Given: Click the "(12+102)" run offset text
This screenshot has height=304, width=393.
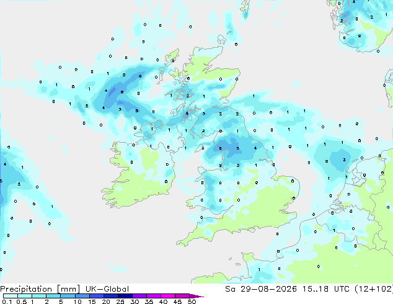Looking at the screenshot, I should point(374,289).
